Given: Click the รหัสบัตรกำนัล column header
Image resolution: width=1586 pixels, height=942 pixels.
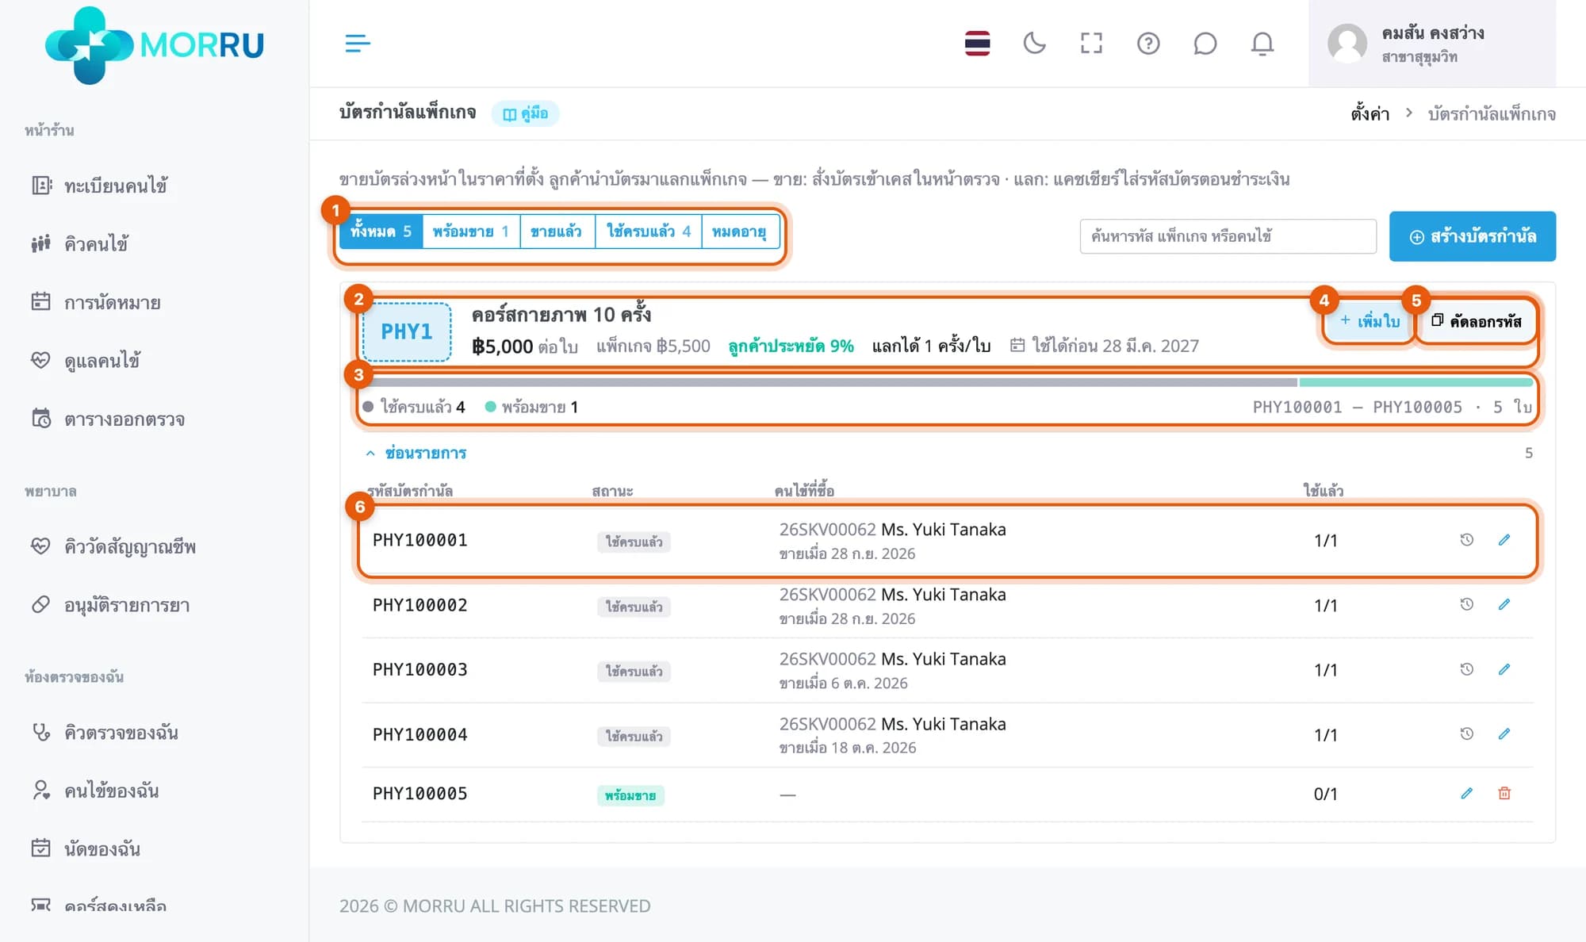Looking at the screenshot, I should tap(410, 491).
